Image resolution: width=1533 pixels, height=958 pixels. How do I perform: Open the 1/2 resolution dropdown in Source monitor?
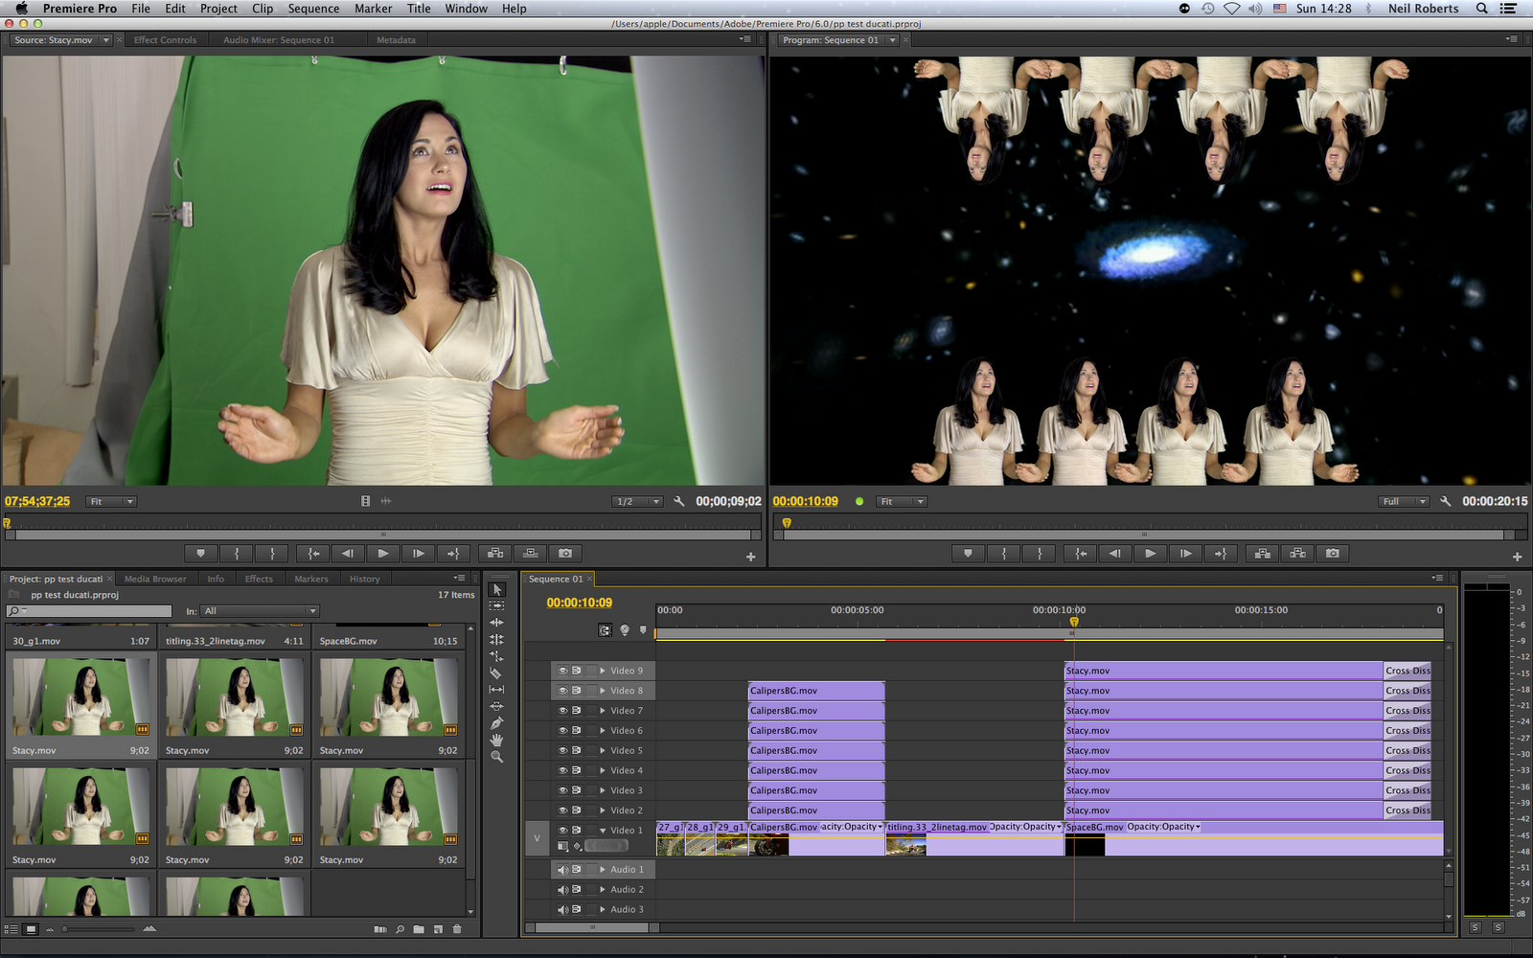pos(636,500)
